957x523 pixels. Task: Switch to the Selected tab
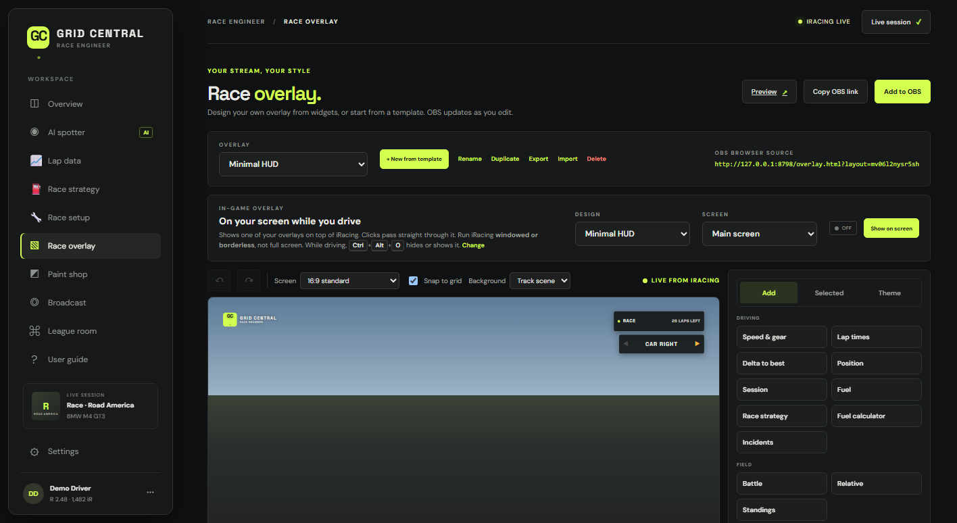click(x=829, y=293)
